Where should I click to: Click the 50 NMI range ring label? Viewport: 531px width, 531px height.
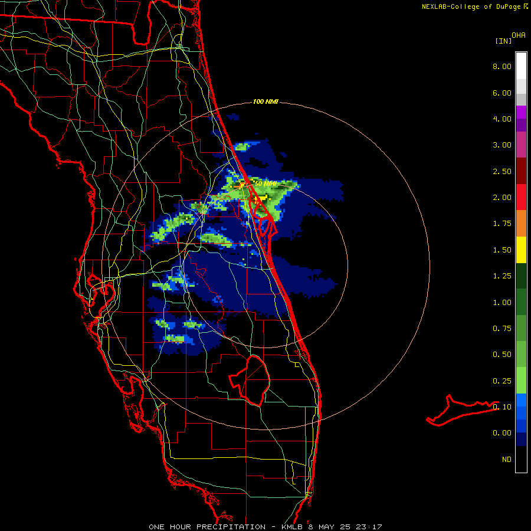tap(265, 183)
